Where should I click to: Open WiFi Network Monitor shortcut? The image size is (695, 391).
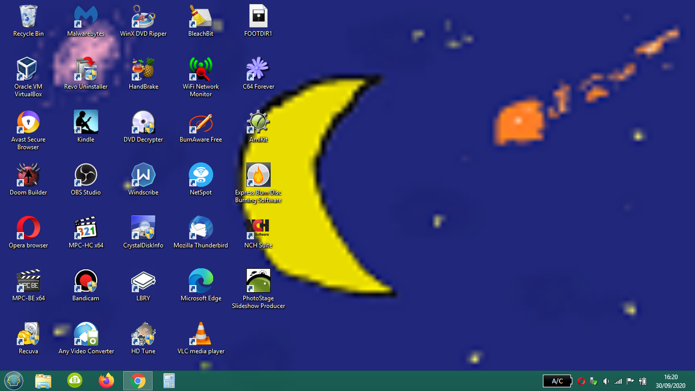201,70
